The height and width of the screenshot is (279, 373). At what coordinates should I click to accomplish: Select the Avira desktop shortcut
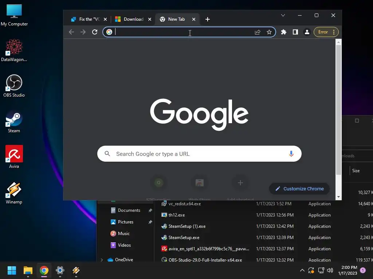tap(14, 157)
